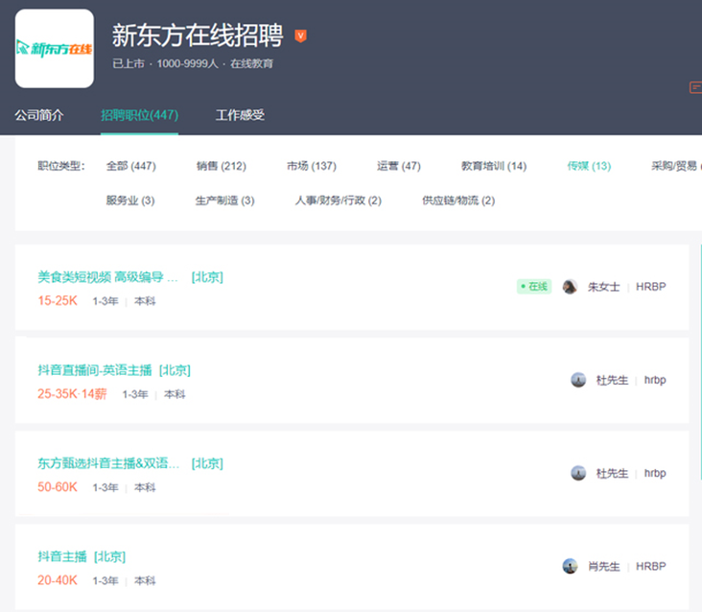Click salary 25-35K·14薪
This screenshot has width=702, height=612.
pyautogui.click(x=72, y=394)
